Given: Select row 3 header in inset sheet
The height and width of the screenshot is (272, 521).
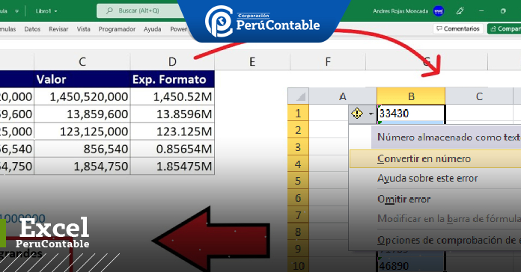Looking at the screenshot, I should [x=298, y=147].
